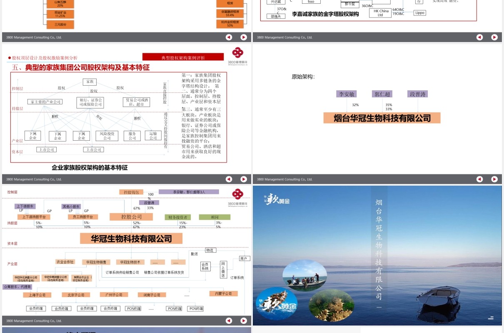Click 控股钱包 box
This screenshot has height=333, width=504.
pos(131,192)
